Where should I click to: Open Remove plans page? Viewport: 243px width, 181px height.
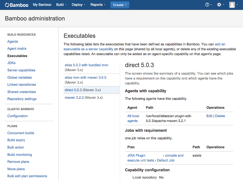pyautogui.click(x=18, y=162)
